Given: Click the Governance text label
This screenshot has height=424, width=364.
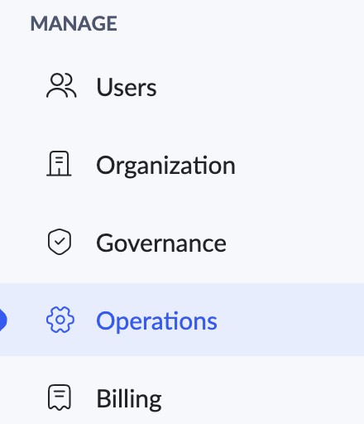Looking at the screenshot, I should [x=161, y=243].
